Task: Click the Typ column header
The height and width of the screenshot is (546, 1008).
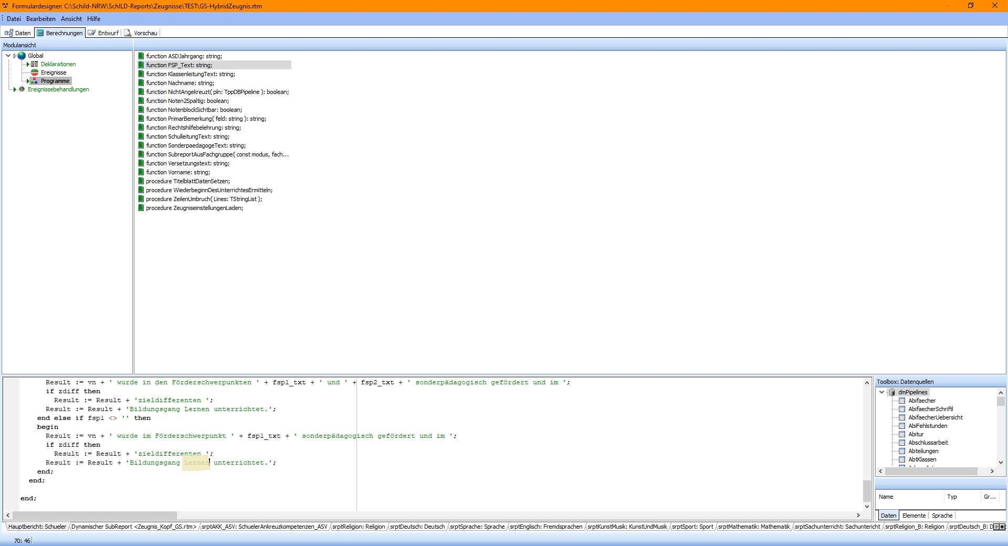Action: point(962,497)
